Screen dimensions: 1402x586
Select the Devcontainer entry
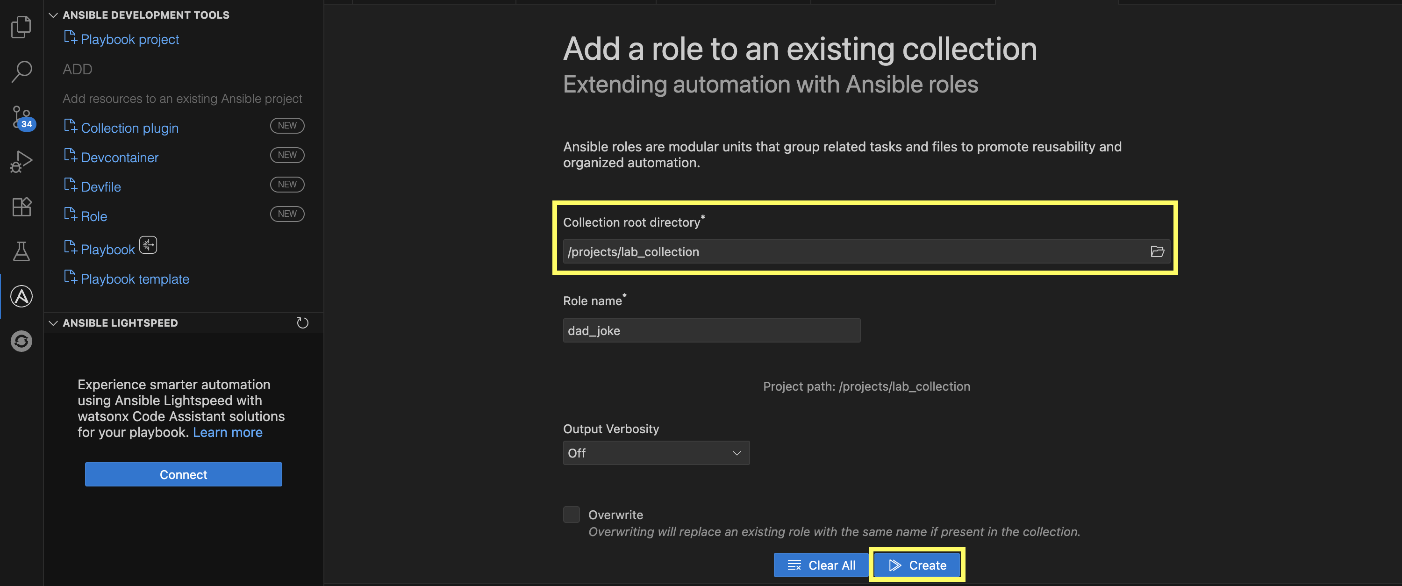click(x=120, y=157)
